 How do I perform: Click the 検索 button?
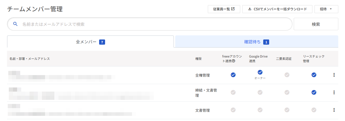coord(316,24)
